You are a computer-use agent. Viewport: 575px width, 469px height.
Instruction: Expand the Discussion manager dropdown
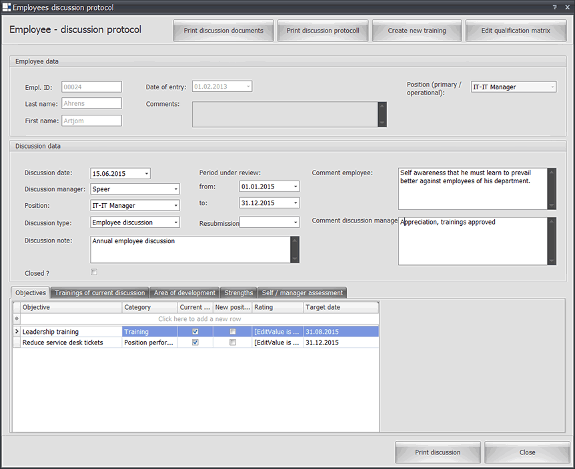point(176,189)
